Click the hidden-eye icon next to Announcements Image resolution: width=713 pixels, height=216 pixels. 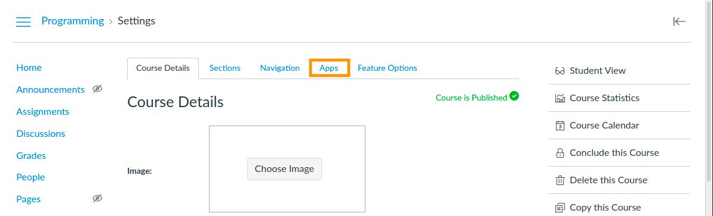[x=97, y=89]
